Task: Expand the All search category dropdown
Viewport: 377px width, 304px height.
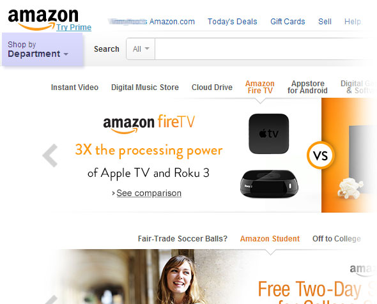Action: pos(141,49)
